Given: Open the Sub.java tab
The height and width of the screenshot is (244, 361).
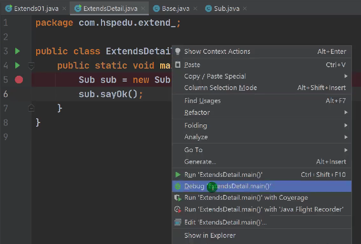Looking at the screenshot, I should tap(227, 9).
